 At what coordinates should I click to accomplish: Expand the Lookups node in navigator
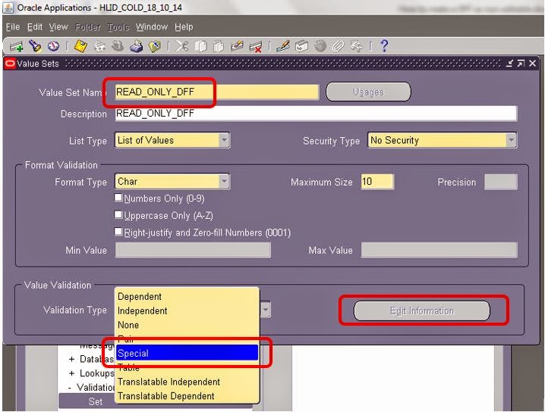(x=71, y=373)
